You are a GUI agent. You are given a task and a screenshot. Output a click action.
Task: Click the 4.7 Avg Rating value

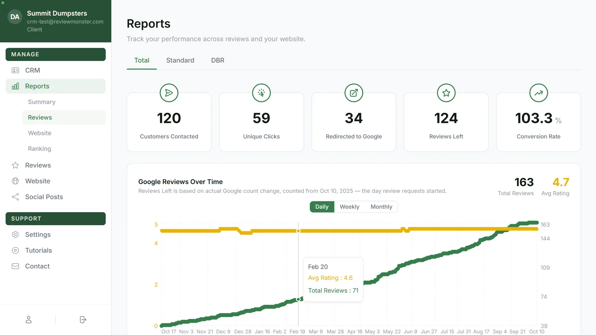coord(561,182)
